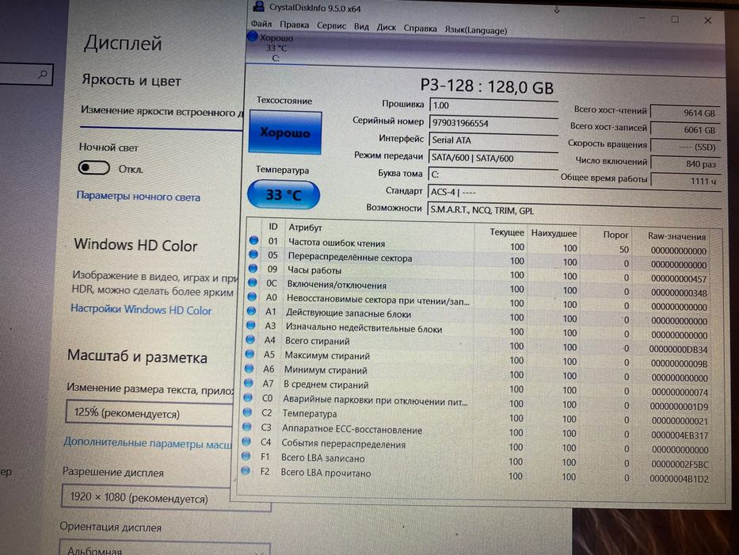This screenshot has width=739, height=555.
Task: Click status dot for F2 Всего LBA прочитано
Action: [246, 470]
